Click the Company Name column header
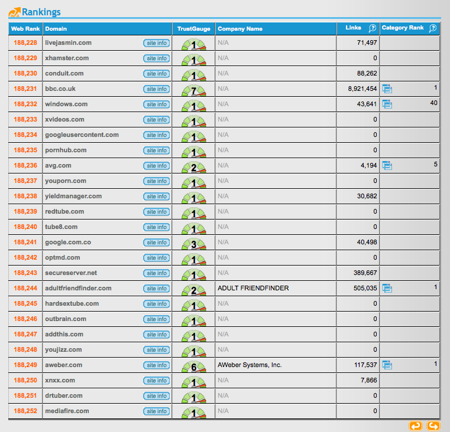450x432 pixels. click(x=240, y=29)
